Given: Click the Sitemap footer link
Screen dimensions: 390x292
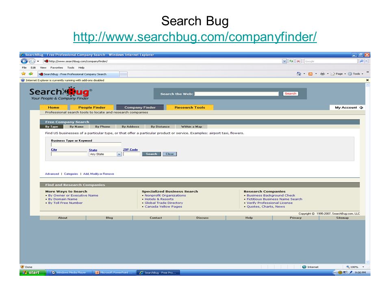Looking at the screenshot, I should 342,218.
